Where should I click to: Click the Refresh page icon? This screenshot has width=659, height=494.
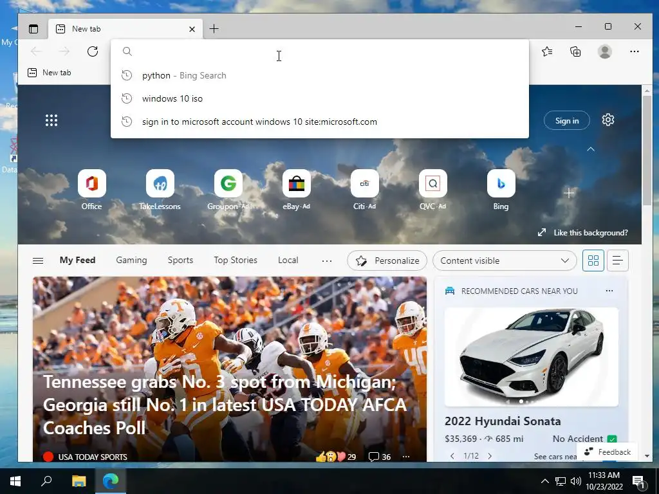click(x=93, y=51)
